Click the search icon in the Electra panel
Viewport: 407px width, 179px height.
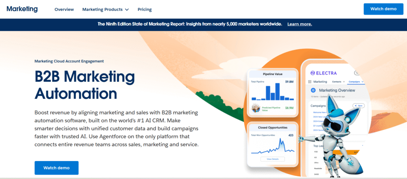(357, 73)
